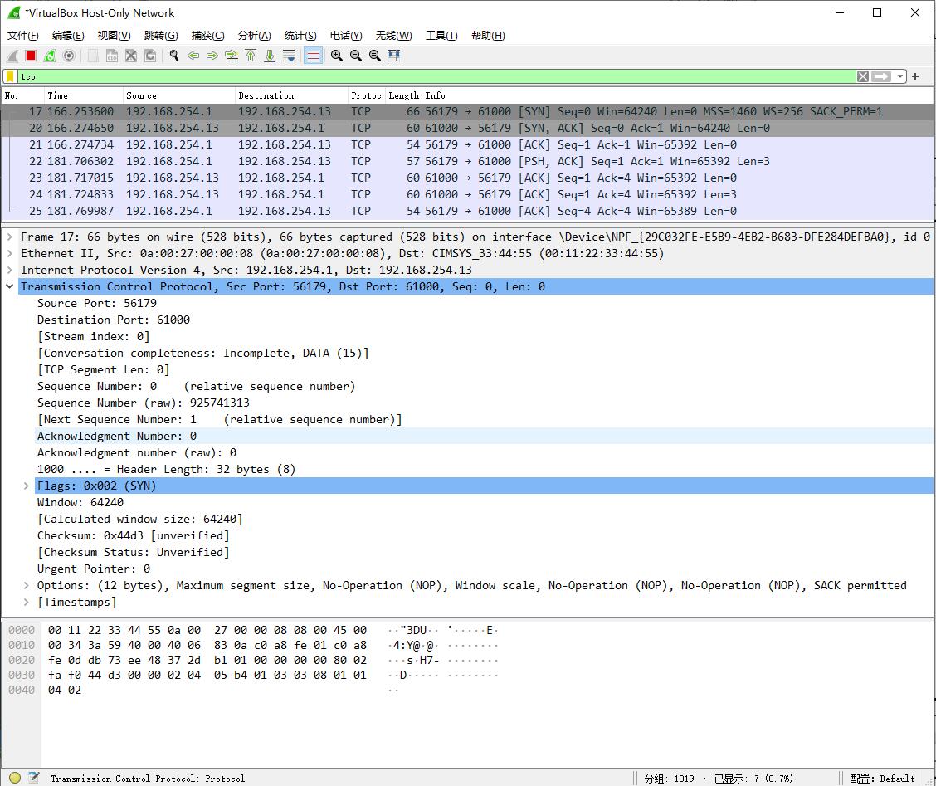Image resolution: width=936 pixels, height=786 pixels.
Task: Sort by Length column header
Action: pyautogui.click(x=403, y=95)
